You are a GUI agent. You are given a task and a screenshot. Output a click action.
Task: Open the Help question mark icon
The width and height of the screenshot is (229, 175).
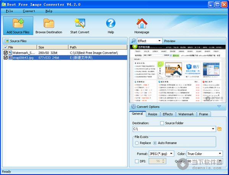click(111, 23)
